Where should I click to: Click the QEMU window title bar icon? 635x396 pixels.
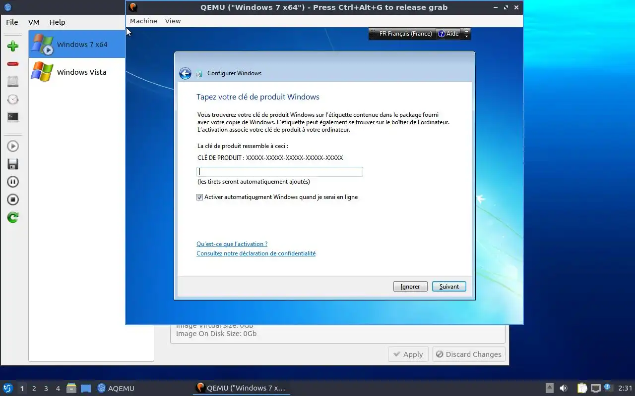pos(132,7)
